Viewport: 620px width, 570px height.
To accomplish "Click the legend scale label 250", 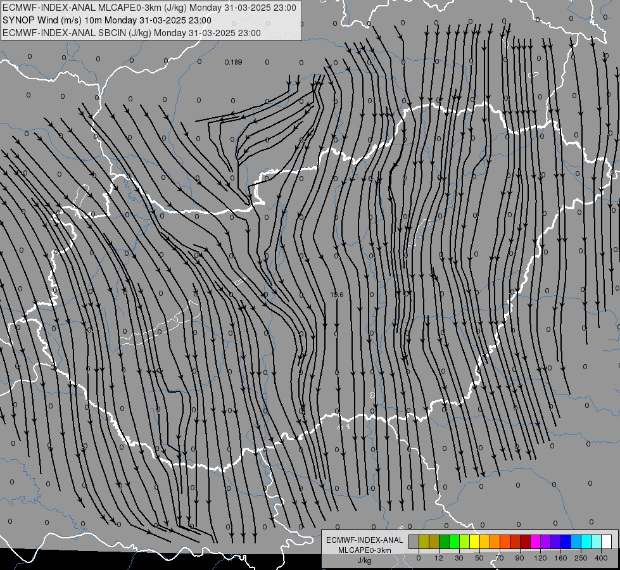I will [581, 558].
